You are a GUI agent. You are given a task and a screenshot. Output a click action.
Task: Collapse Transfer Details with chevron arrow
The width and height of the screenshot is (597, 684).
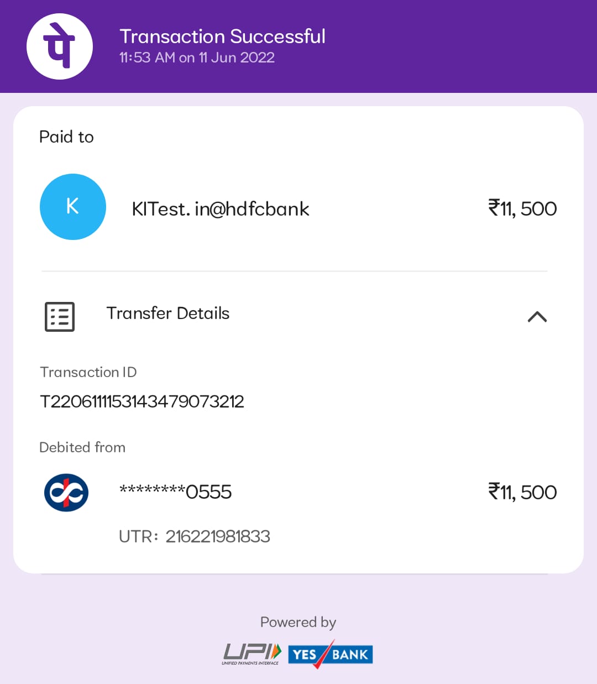pos(537,317)
